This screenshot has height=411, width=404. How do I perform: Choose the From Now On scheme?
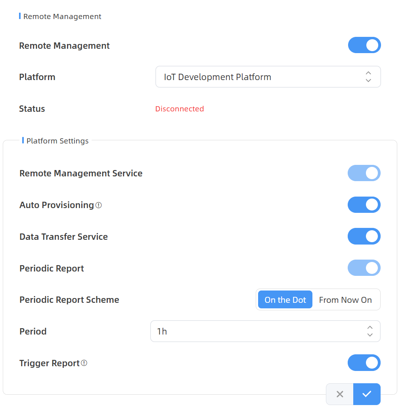coord(345,300)
